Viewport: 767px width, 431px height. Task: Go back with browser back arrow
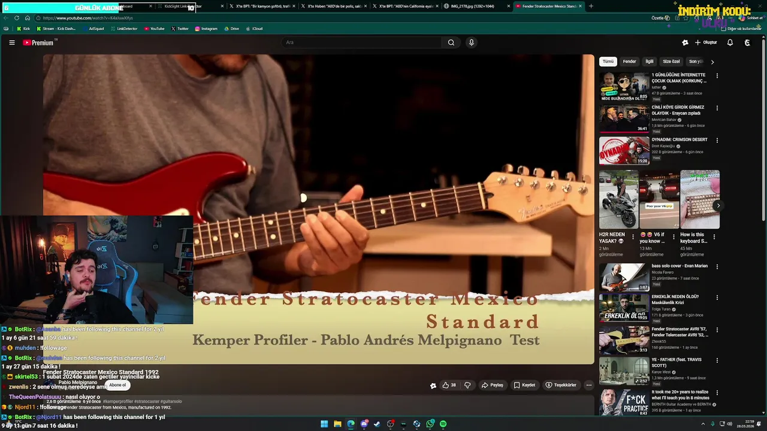(6, 18)
